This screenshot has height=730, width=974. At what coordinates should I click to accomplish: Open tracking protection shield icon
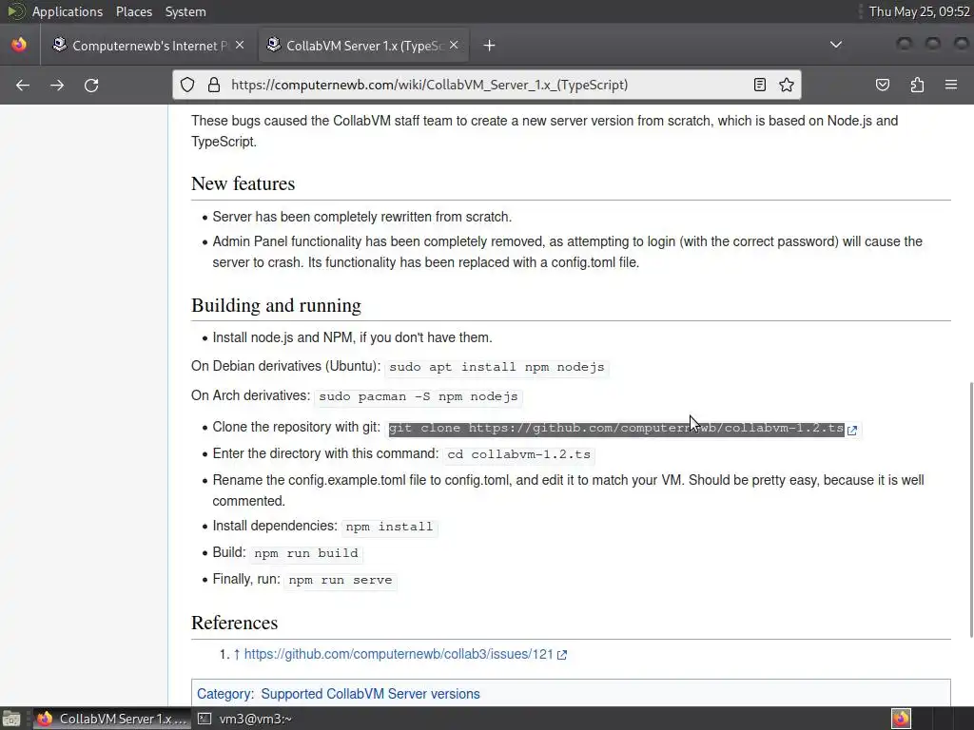(187, 85)
